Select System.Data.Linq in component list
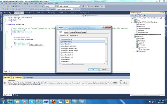 66,44
